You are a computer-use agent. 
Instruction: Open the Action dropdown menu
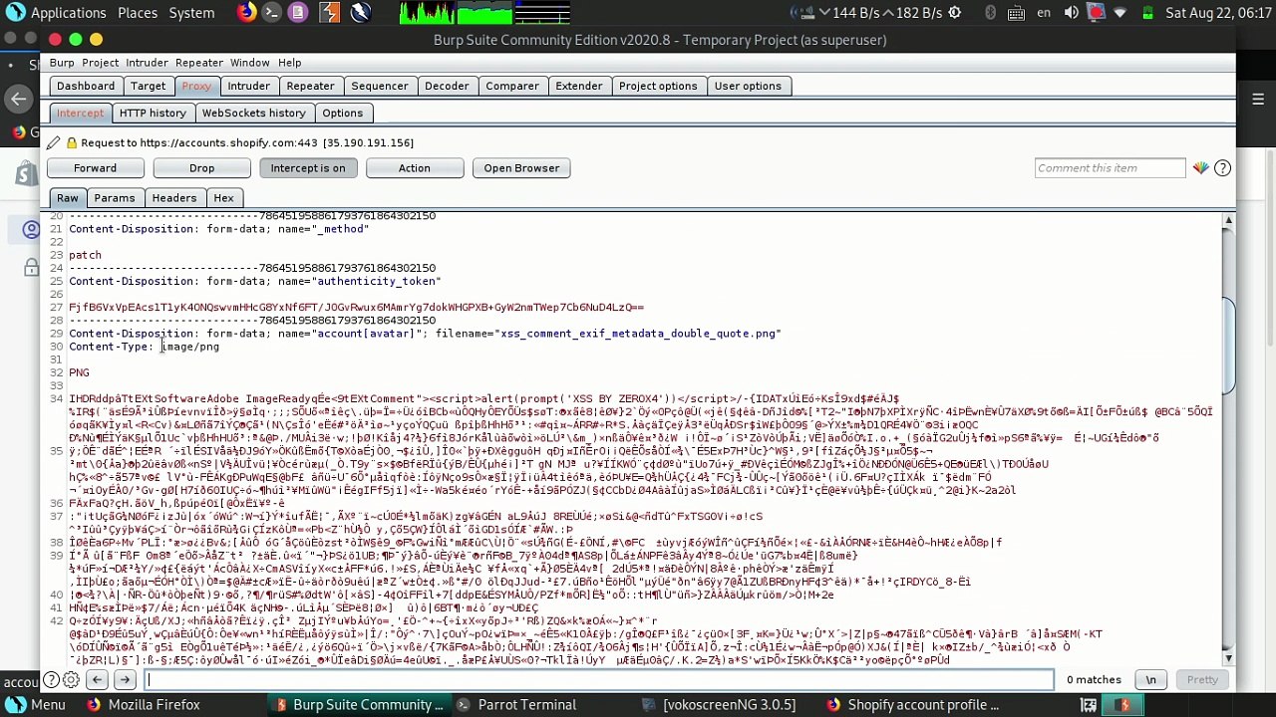415,168
